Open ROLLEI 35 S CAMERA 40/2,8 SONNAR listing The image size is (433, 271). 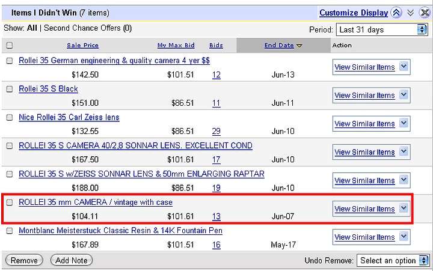(135, 145)
